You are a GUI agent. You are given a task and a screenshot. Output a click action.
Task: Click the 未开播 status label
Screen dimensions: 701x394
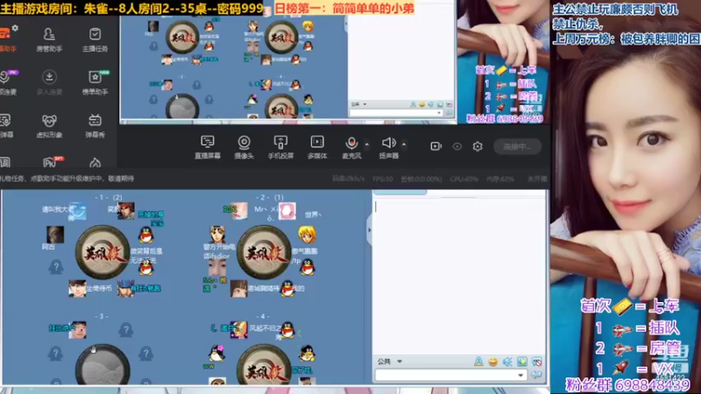click(x=537, y=179)
